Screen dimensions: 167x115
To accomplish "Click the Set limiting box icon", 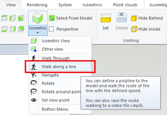I will click(x=105, y=18).
